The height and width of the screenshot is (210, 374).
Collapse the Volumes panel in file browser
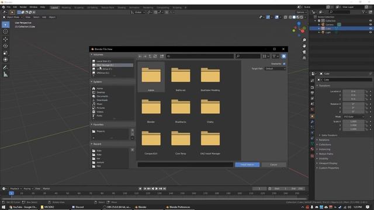pyautogui.click(x=98, y=54)
